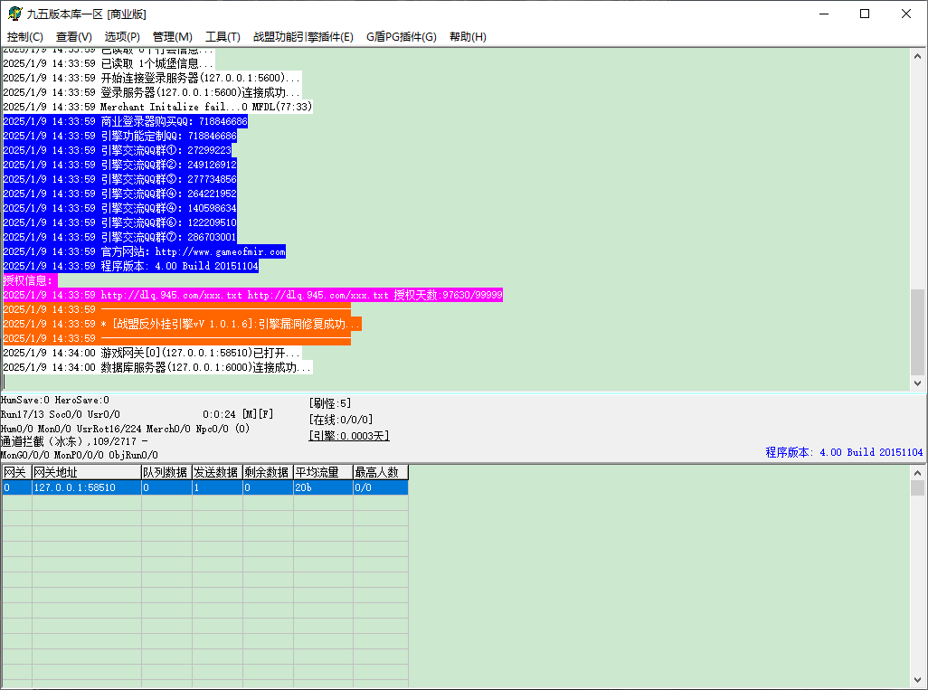Click log line 游戏网关[0] 已打开
928x690 pixels.
(x=152, y=353)
